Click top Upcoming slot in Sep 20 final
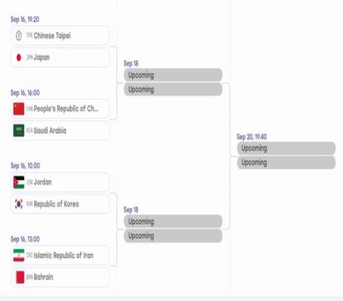This screenshot has height=301, width=343. click(x=286, y=148)
